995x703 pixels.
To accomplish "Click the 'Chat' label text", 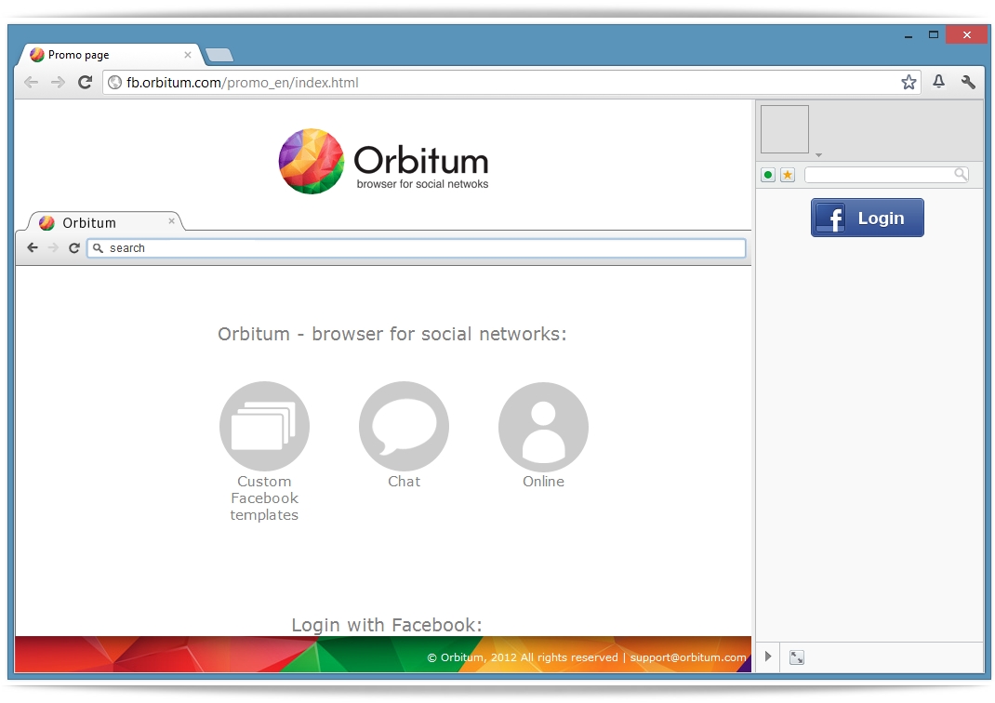I will click(x=405, y=482).
